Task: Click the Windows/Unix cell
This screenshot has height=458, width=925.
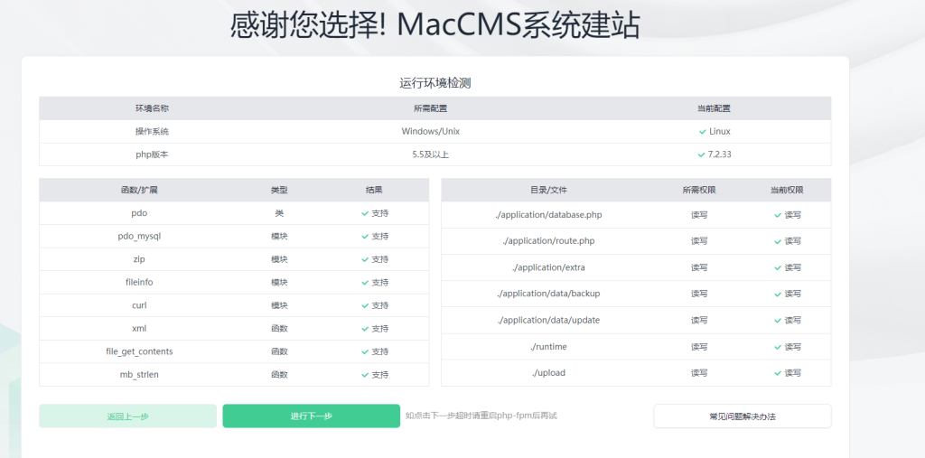Action: point(431,132)
